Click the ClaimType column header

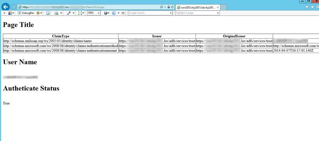[x=60, y=36]
